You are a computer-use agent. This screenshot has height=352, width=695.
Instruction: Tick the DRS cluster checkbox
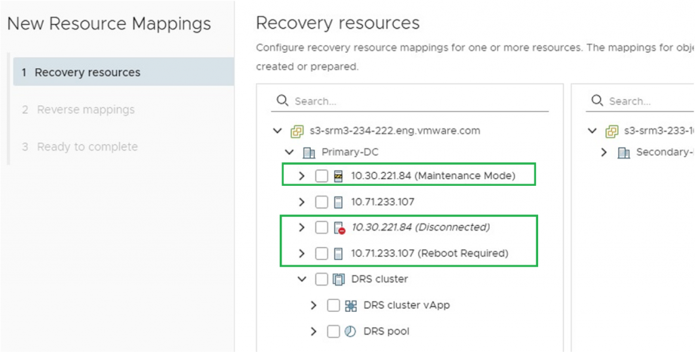(x=322, y=279)
